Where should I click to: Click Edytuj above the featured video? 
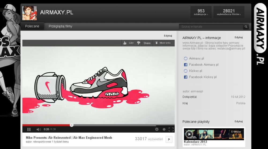(168, 36)
